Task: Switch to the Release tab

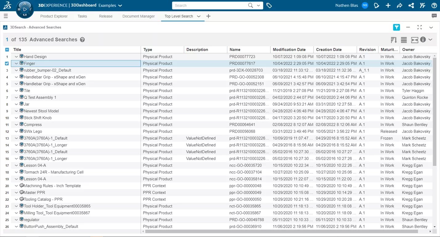Action: (x=106, y=16)
